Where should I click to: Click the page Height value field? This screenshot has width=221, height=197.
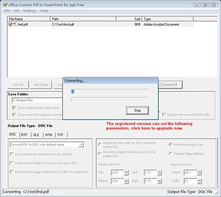click(x=191, y=173)
